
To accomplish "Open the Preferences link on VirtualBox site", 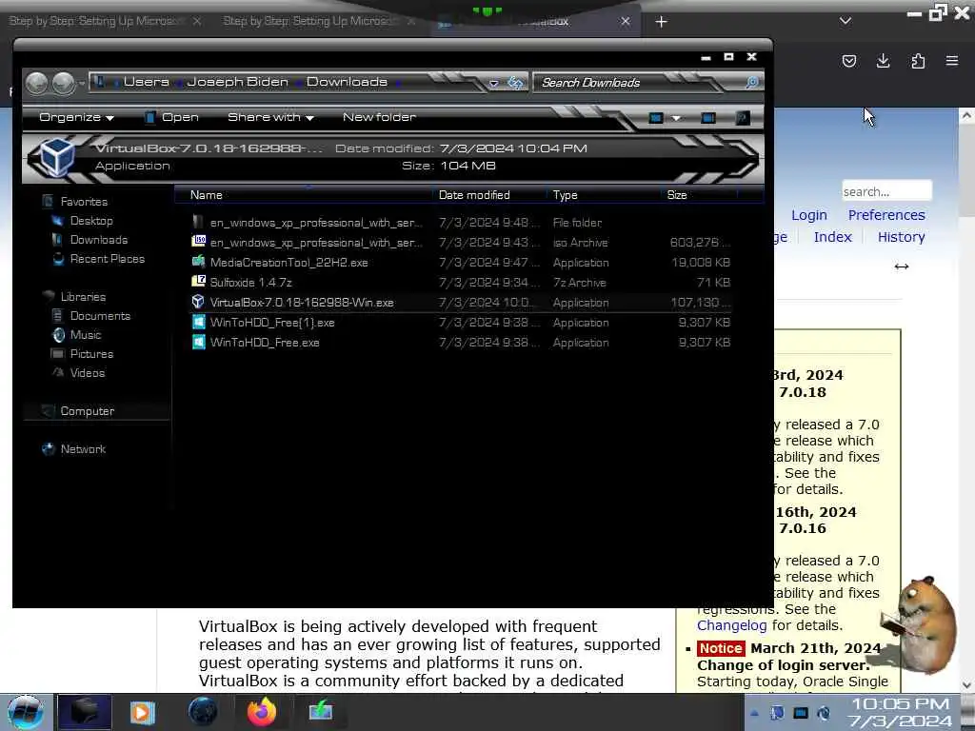I will 886,215.
